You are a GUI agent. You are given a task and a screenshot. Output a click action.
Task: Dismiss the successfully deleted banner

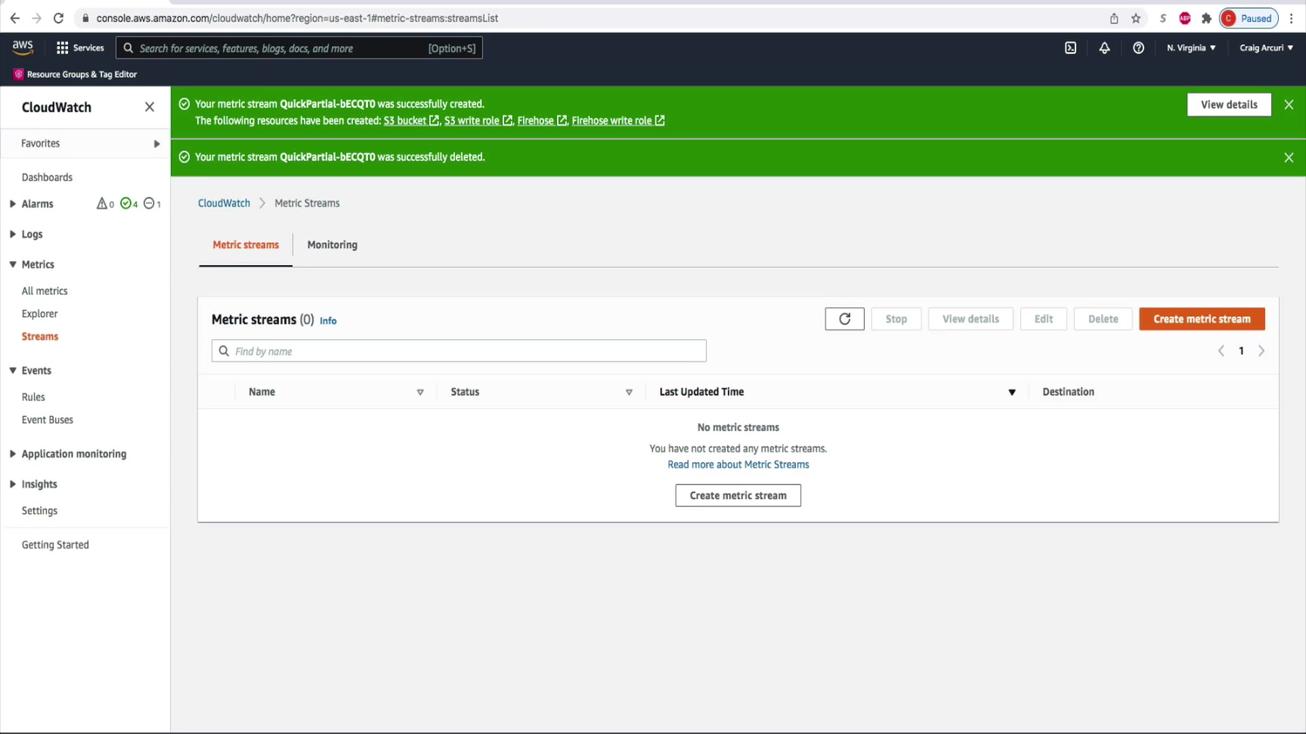(1288, 158)
